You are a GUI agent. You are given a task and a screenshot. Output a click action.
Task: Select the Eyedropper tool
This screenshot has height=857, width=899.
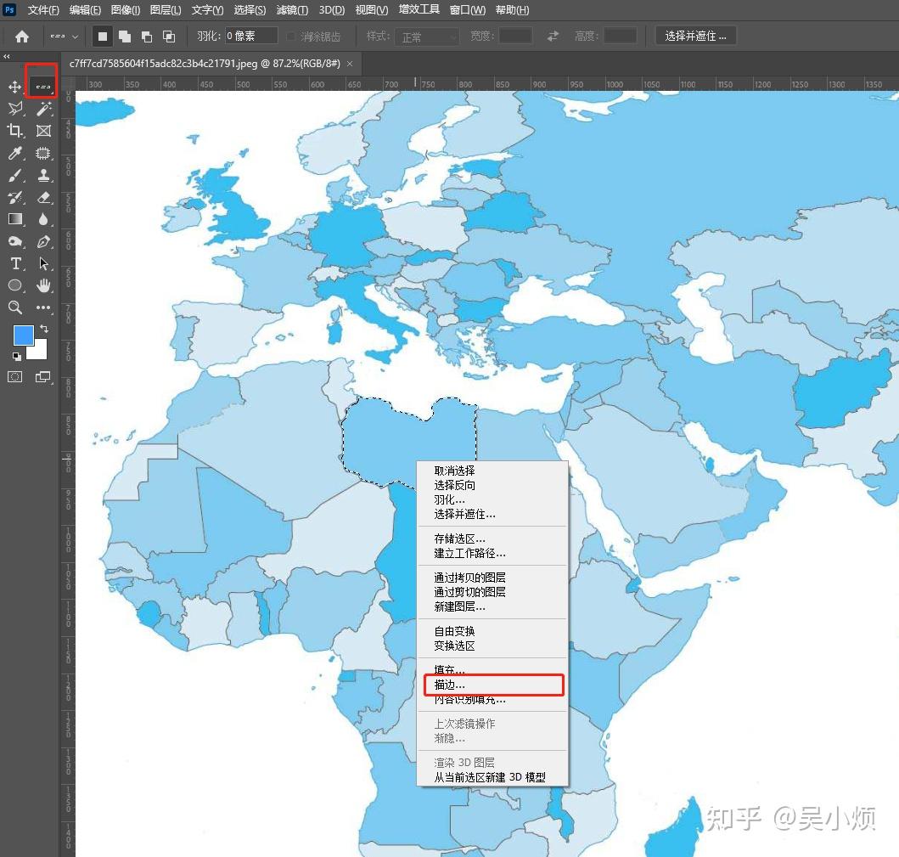(15, 153)
